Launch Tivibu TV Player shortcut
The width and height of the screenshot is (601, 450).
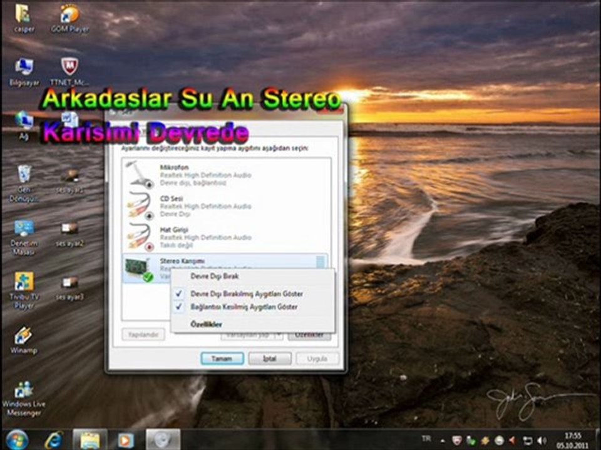click(24, 290)
